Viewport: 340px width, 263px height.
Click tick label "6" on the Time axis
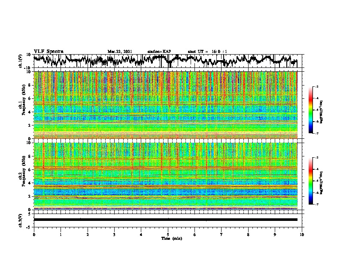(x=195, y=235)
